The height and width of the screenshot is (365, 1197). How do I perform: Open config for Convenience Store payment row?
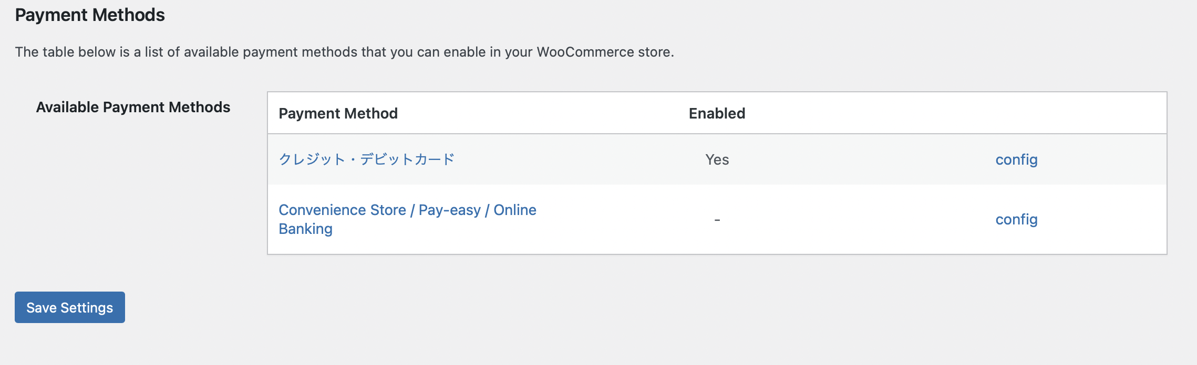click(x=1016, y=219)
